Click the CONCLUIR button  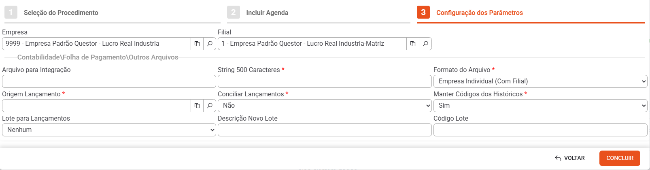620,158
